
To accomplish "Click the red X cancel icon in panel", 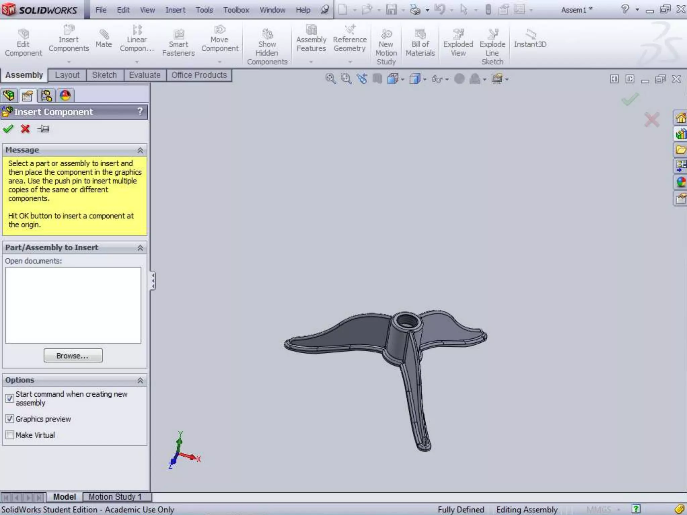I will [25, 129].
